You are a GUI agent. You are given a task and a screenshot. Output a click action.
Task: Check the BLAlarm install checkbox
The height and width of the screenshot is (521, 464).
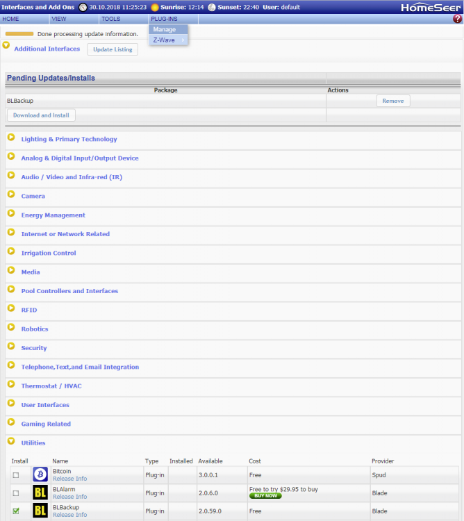(16, 493)
